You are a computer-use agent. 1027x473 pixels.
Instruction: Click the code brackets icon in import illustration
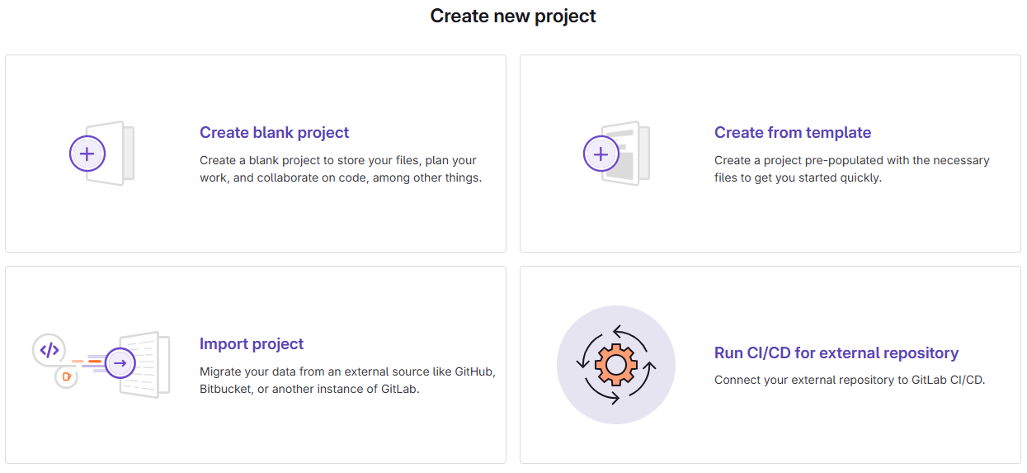[x=49, y=350]
